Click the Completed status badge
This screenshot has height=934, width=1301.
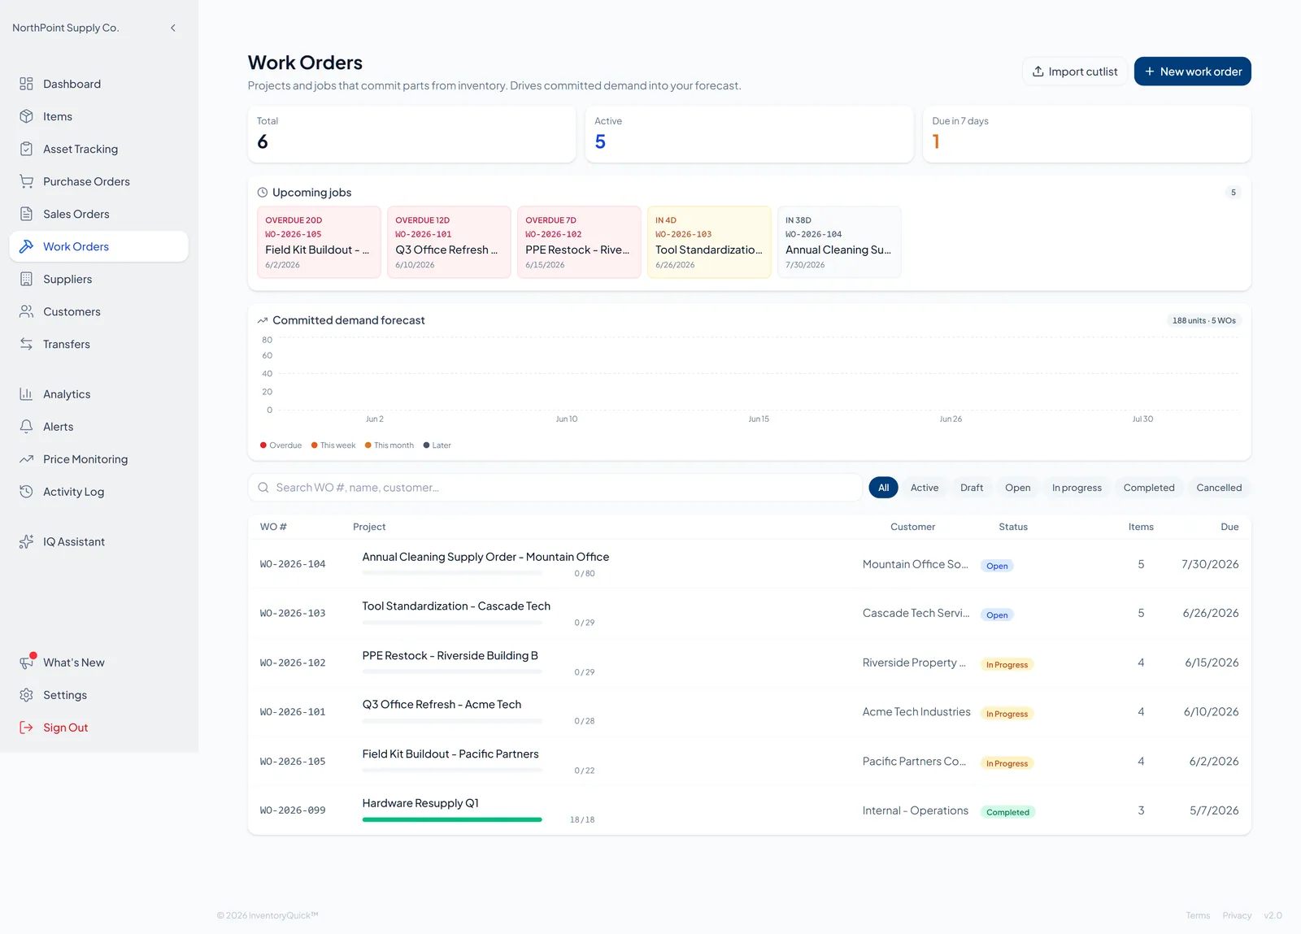[x=1007, y=812]
